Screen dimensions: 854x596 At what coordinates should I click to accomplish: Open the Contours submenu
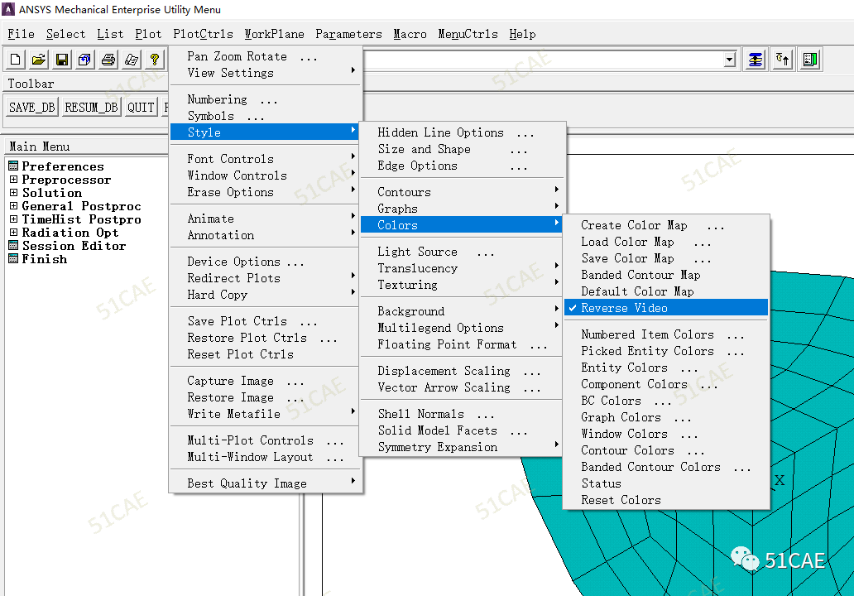461,192
